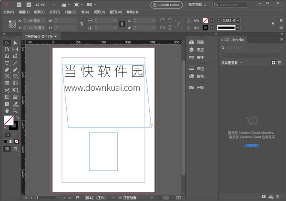This screenshot has height=201, width=286.
Task: Select the Pencil tool
Action: 15,70
